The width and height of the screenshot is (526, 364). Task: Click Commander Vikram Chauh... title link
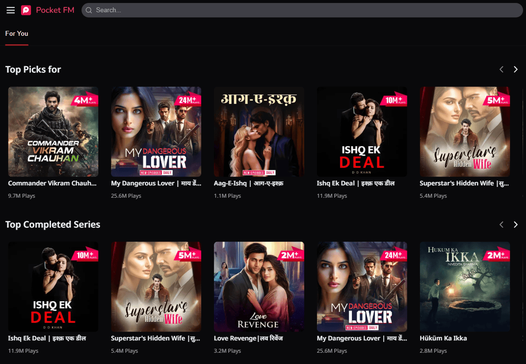[x=53, y=183]
